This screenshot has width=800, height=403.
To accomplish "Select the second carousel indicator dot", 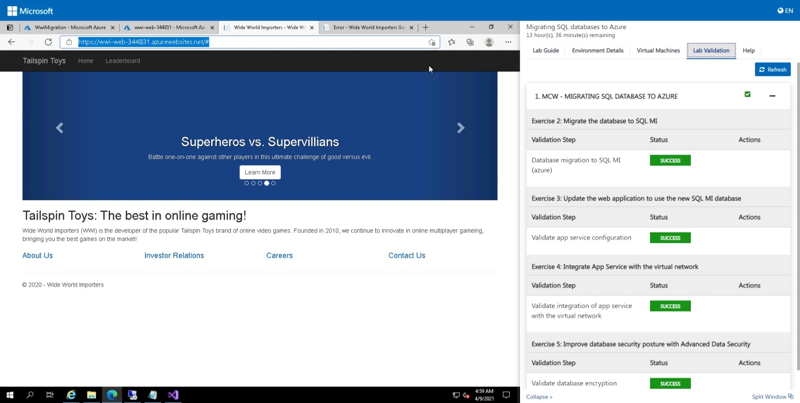I will [253, 183].
